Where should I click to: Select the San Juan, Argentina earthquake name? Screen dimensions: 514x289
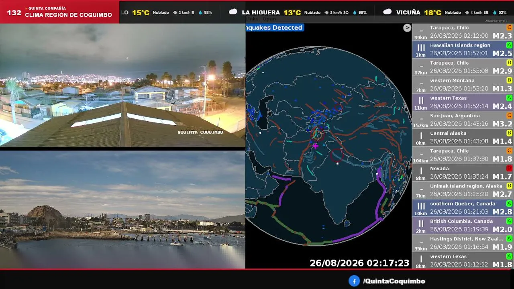(x=455, y=116)
